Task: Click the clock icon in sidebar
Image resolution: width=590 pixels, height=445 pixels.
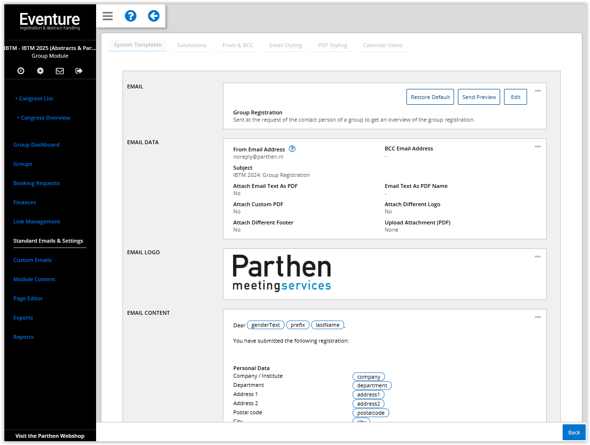Action: 21,71
